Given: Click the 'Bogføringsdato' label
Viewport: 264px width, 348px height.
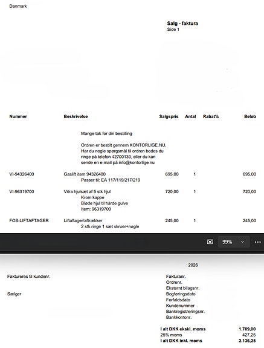Looking at the screenshot, I should point(181,294).
